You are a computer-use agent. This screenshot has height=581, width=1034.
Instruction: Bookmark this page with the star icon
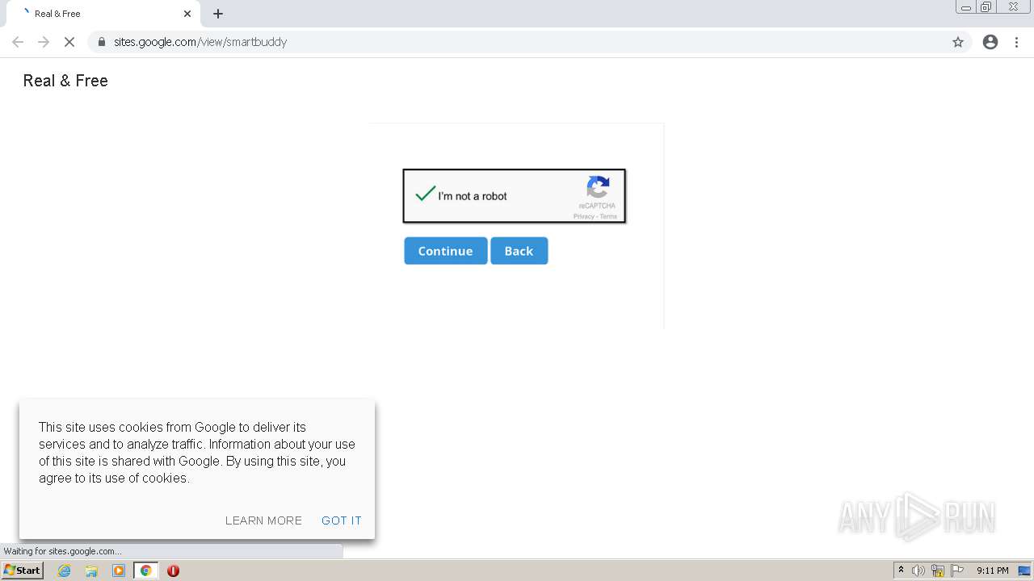click(x=958, y=42)
